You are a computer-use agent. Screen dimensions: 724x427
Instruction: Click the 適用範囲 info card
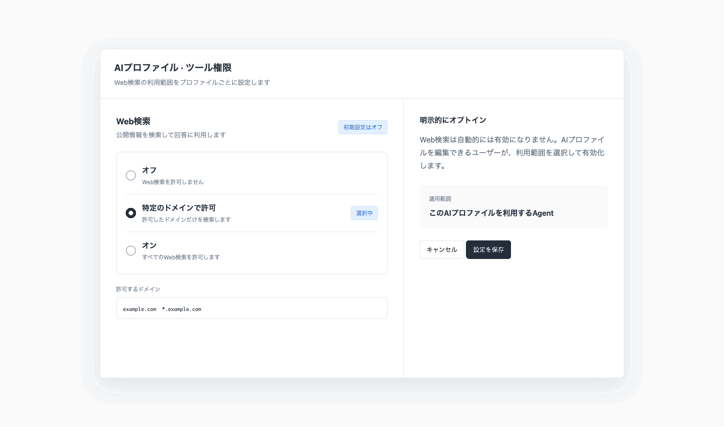[514, 207]
